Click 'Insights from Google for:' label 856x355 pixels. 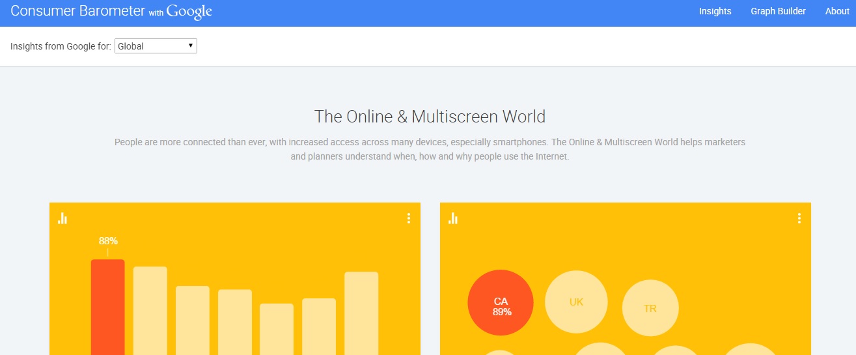click(61, 46)
